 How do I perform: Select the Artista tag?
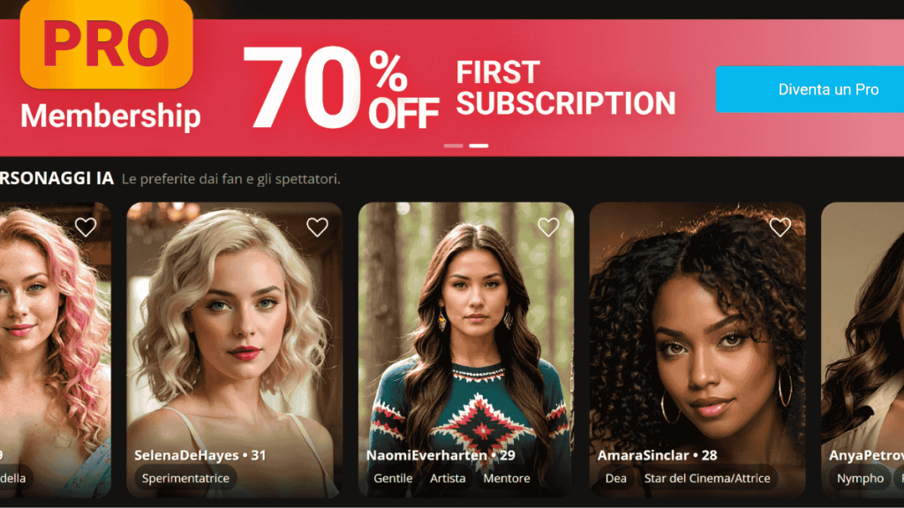(448, 478)
